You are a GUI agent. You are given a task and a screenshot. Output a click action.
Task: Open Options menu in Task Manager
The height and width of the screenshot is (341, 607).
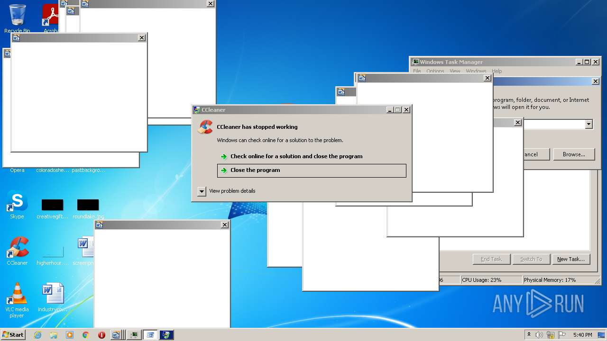click(x=435, y=71)
